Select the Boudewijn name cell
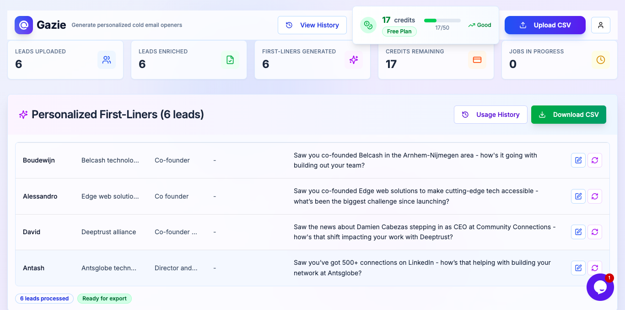625x310 pixels. (x=39, y=160)
